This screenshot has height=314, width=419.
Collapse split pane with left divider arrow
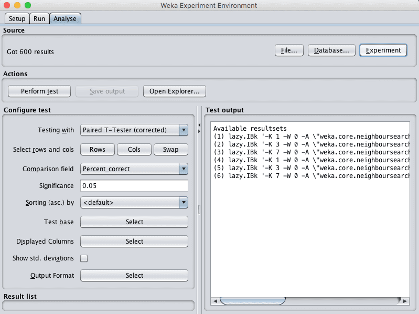(x=199, y=125)
